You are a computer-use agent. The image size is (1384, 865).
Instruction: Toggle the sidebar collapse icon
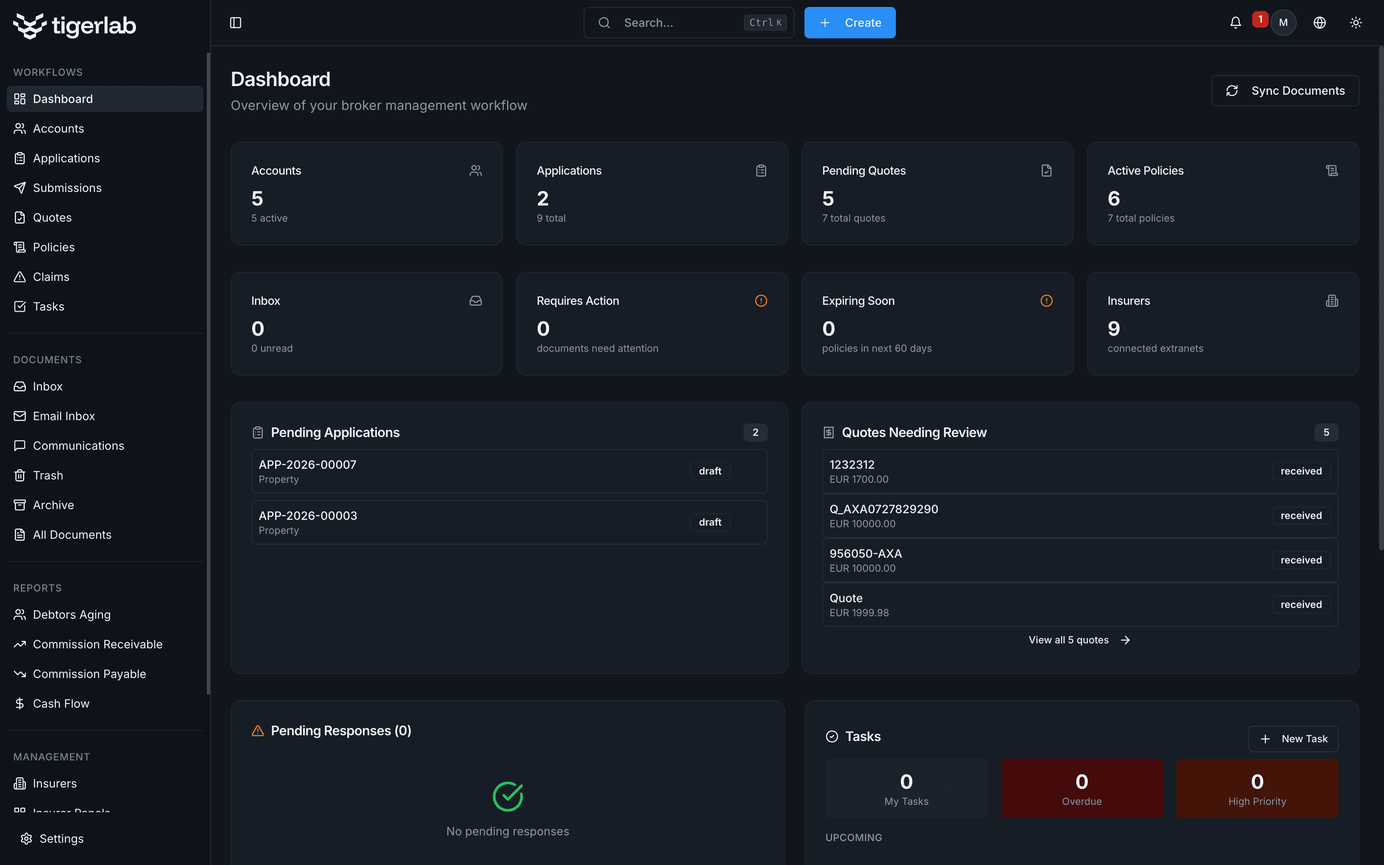point(235,23)
